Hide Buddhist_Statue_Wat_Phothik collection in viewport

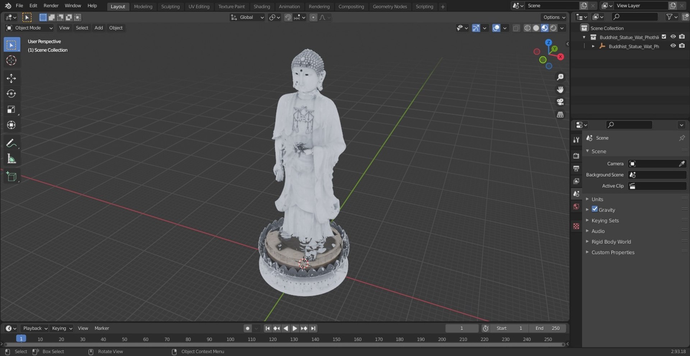(x=673, y=37)
